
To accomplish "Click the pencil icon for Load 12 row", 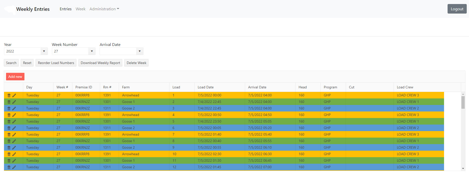I will tap(14, 167).
